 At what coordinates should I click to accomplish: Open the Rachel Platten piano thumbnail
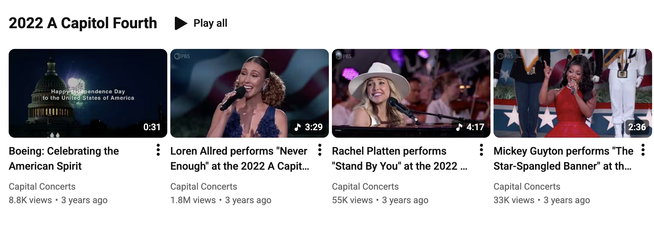pos(411,93)
